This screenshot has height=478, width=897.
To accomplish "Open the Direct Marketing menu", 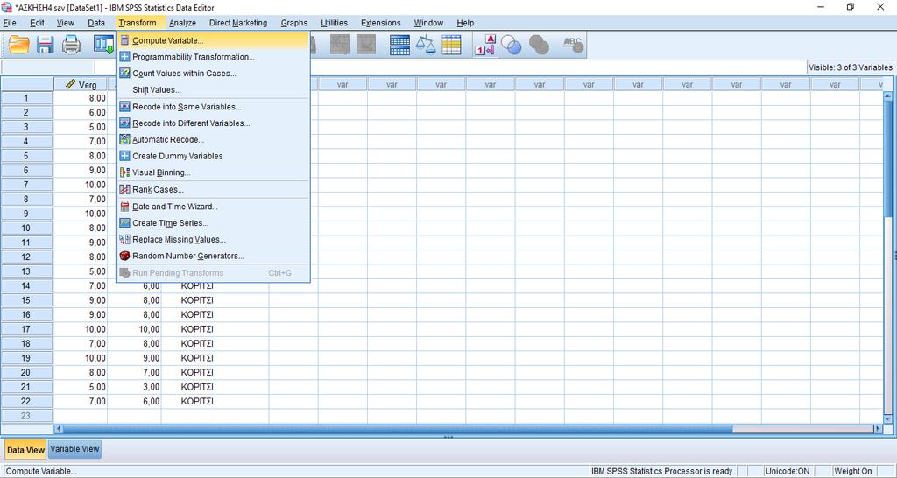I will pyautogui.click(x=238, y=23).
